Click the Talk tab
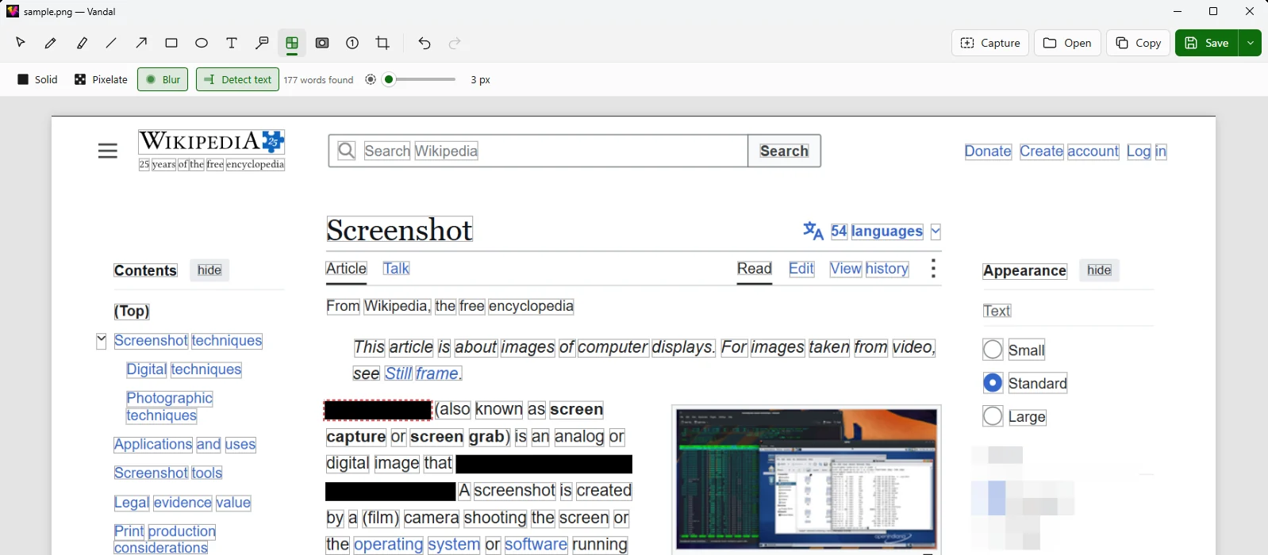Image resolution: width=1268 pixels, height=555 pixels. [396, 269]
